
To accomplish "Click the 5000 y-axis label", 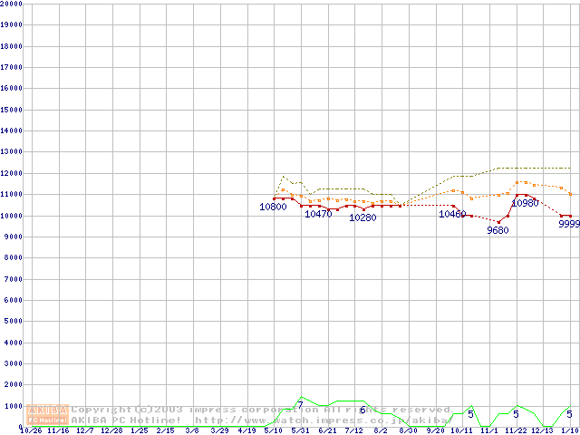I will (x=11, y=322).
